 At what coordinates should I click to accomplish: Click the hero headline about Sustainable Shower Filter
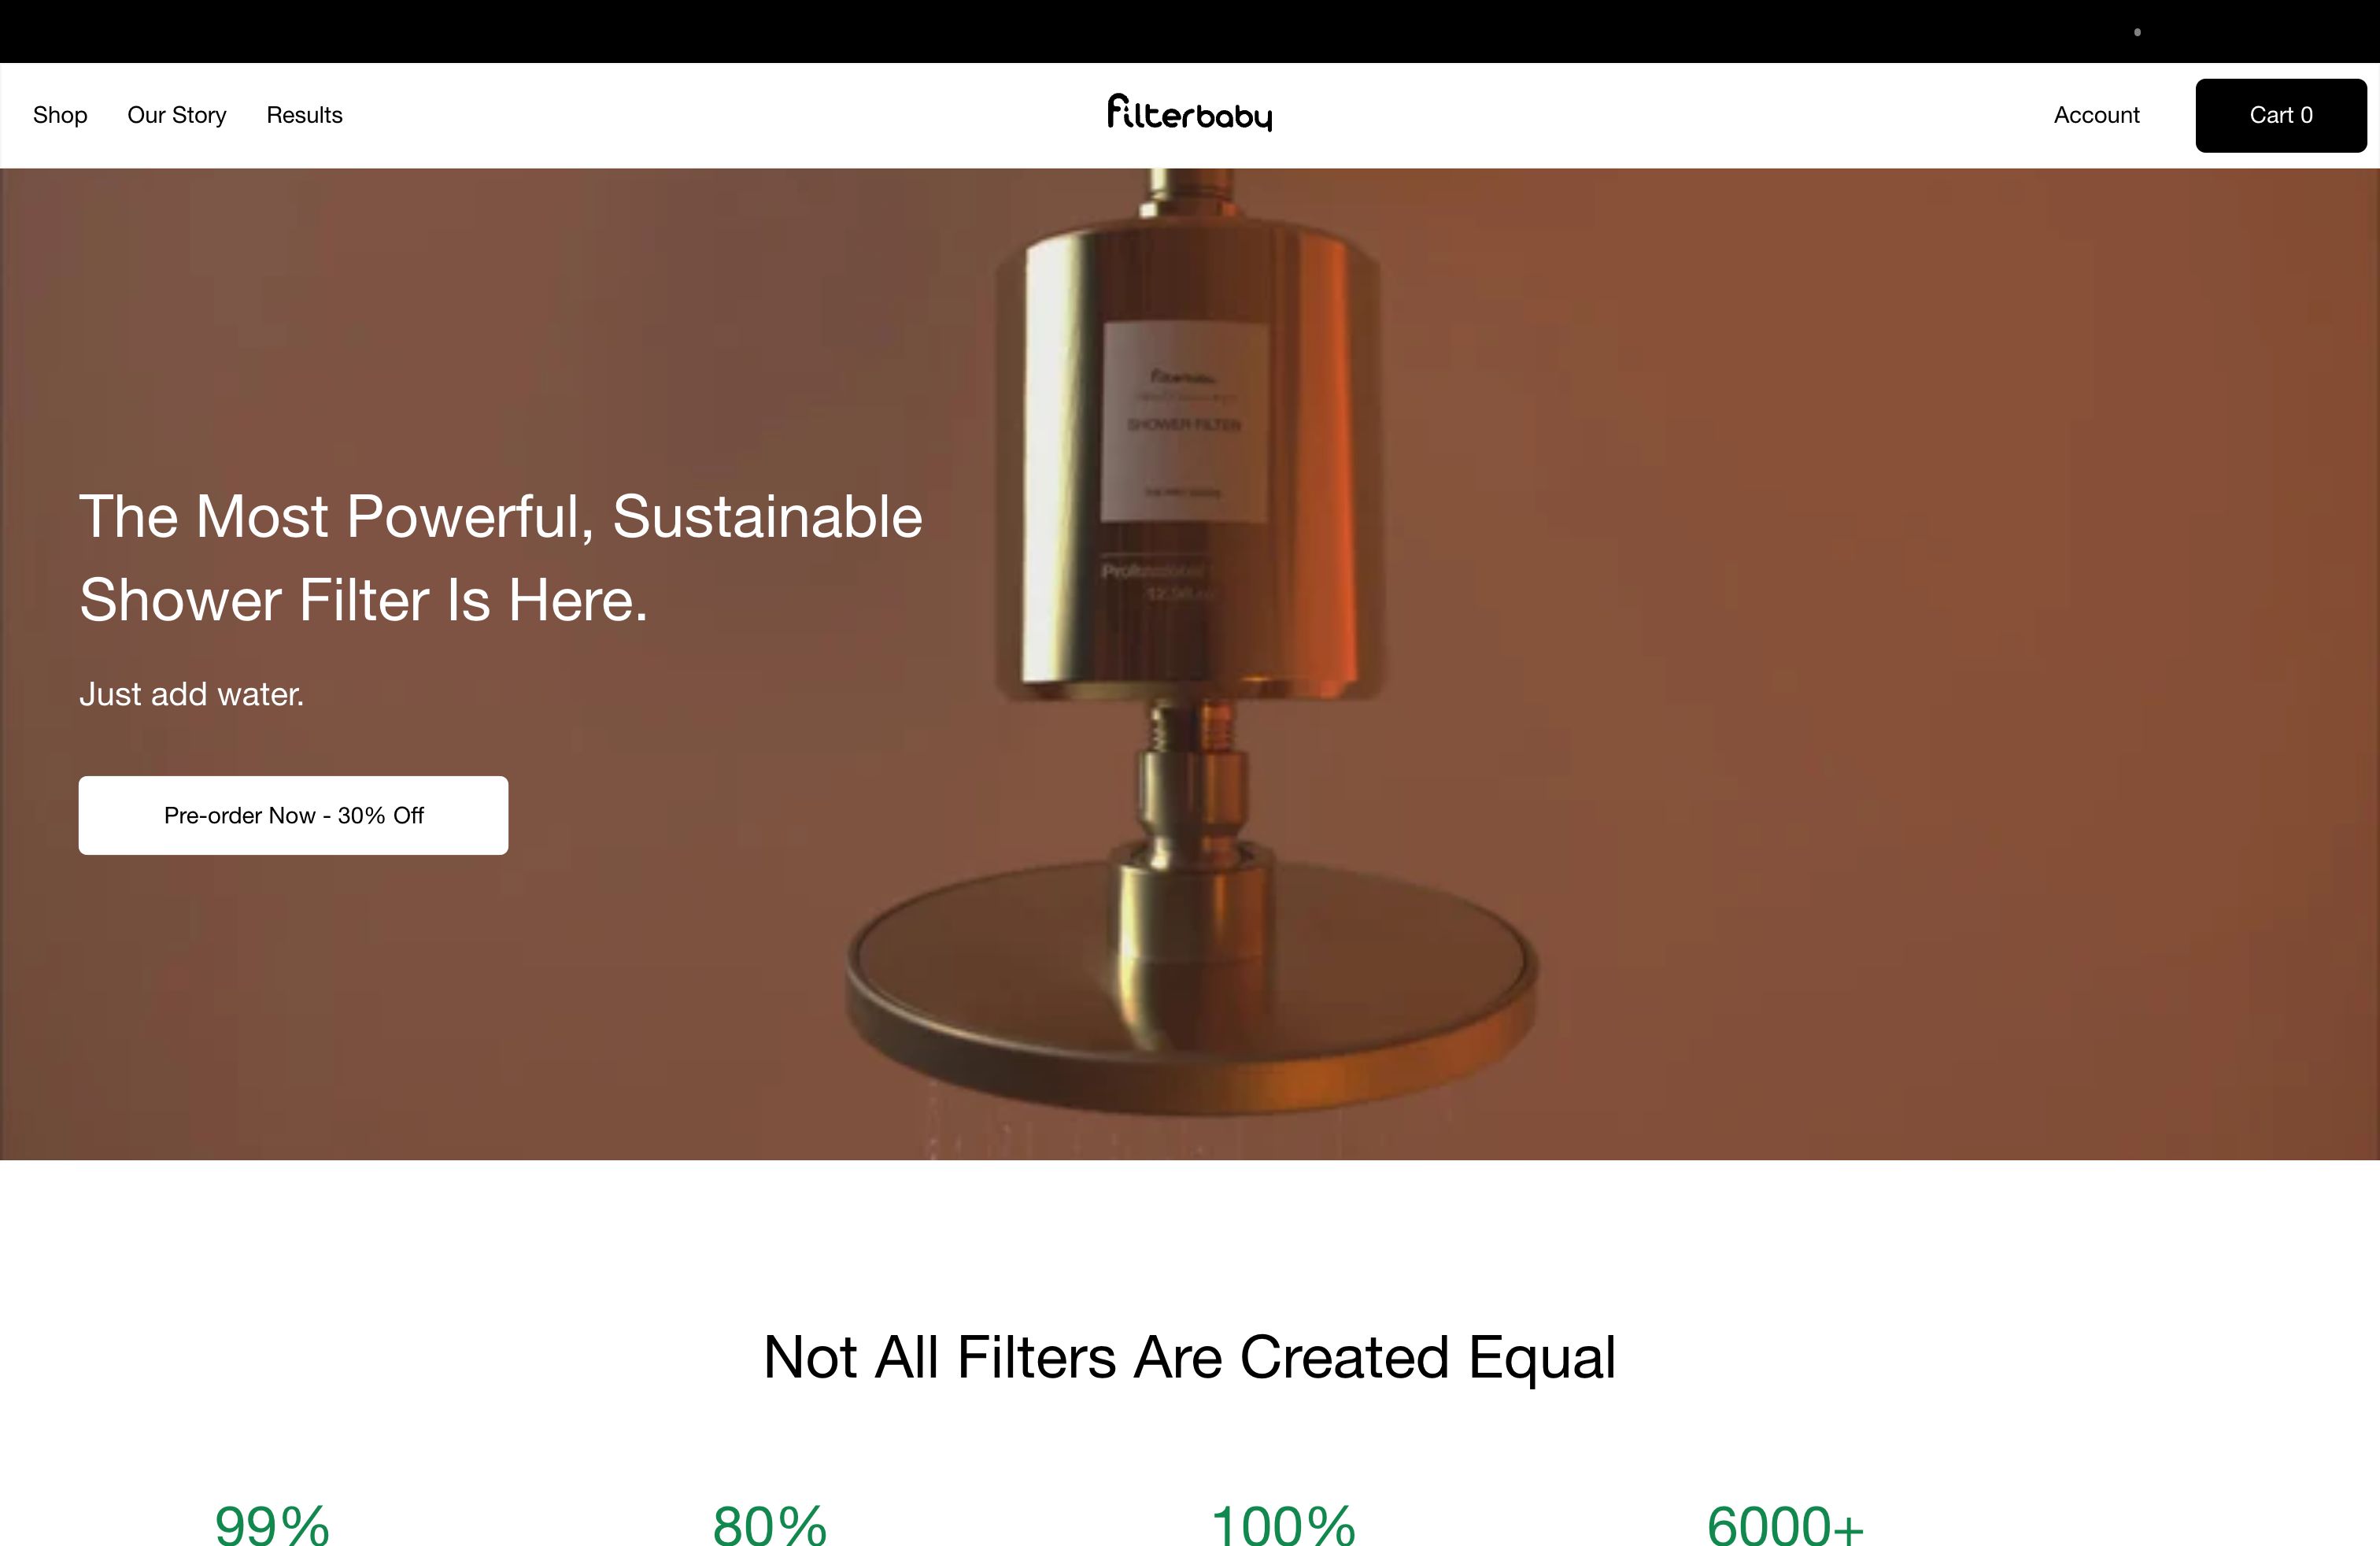click(x=500, y=557)
